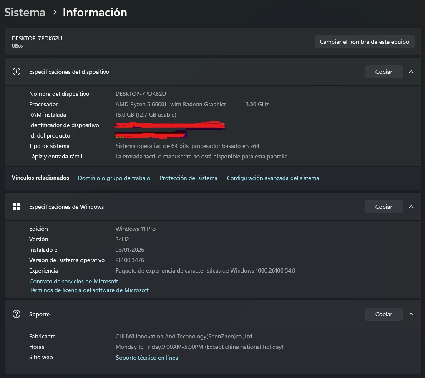This screenshot has height=378, width=425.
Task: Click the breadcrumb arrow after Sistema
Action: tap(55, 13)
